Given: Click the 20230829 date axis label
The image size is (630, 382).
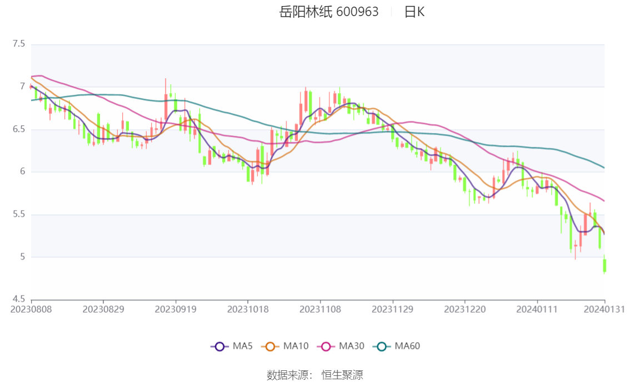Looking at the screenshot, I should coord(103,309).
